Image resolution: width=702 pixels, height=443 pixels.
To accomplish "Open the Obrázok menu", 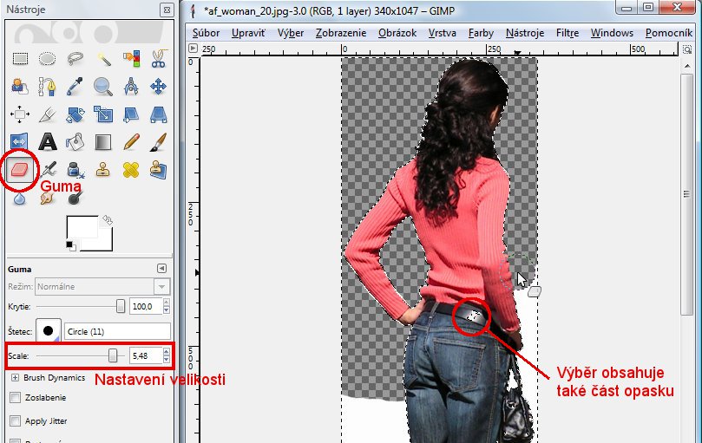I will click(x=397, y=33).
